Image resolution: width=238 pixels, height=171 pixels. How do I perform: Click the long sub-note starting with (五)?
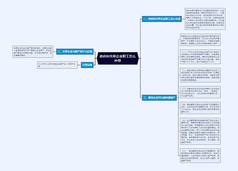[200, 131]
